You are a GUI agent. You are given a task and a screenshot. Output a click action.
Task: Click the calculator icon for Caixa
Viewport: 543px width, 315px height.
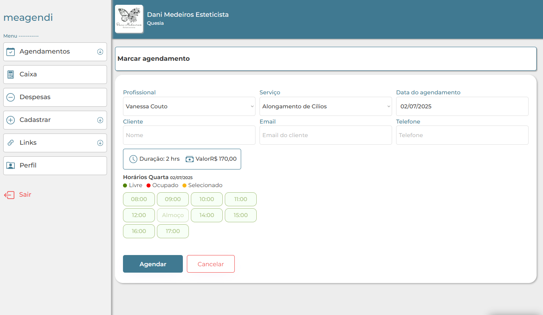pos(11,74)
